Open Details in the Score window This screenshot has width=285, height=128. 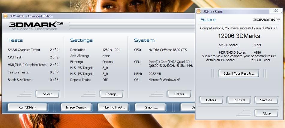coord(211,100)
